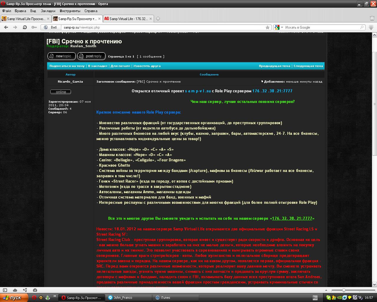Open the Закладки menu
This screenshot has width=377, height=302.
pos(48,11)
